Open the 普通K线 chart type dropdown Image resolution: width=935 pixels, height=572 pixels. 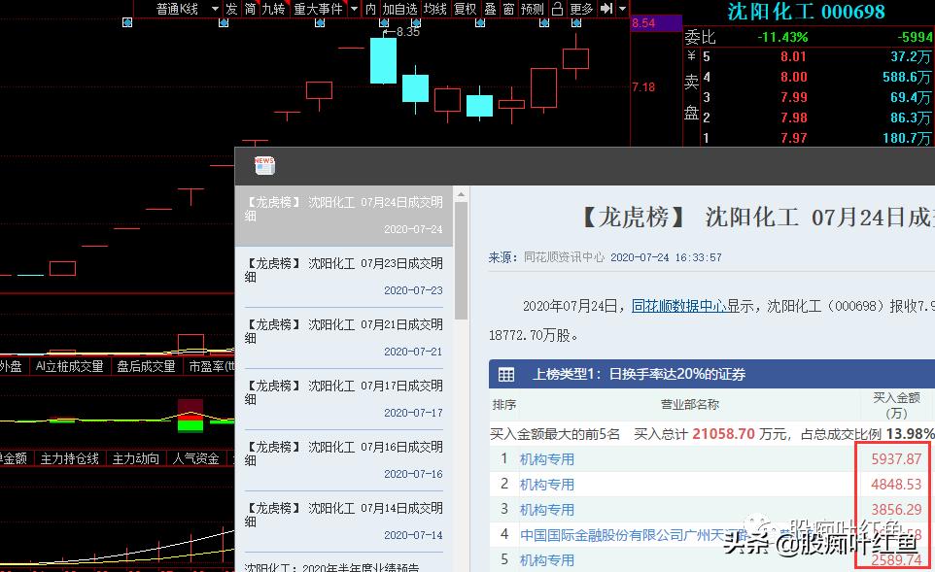181,10
